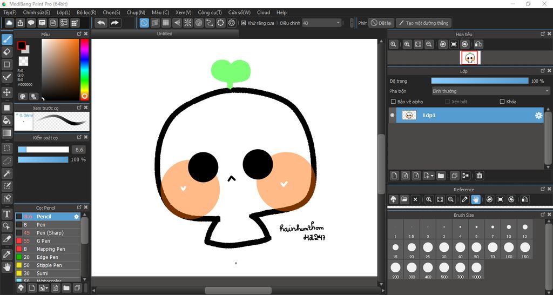Enable the Bảo vệ alpha checkbox

click(393, 102)
